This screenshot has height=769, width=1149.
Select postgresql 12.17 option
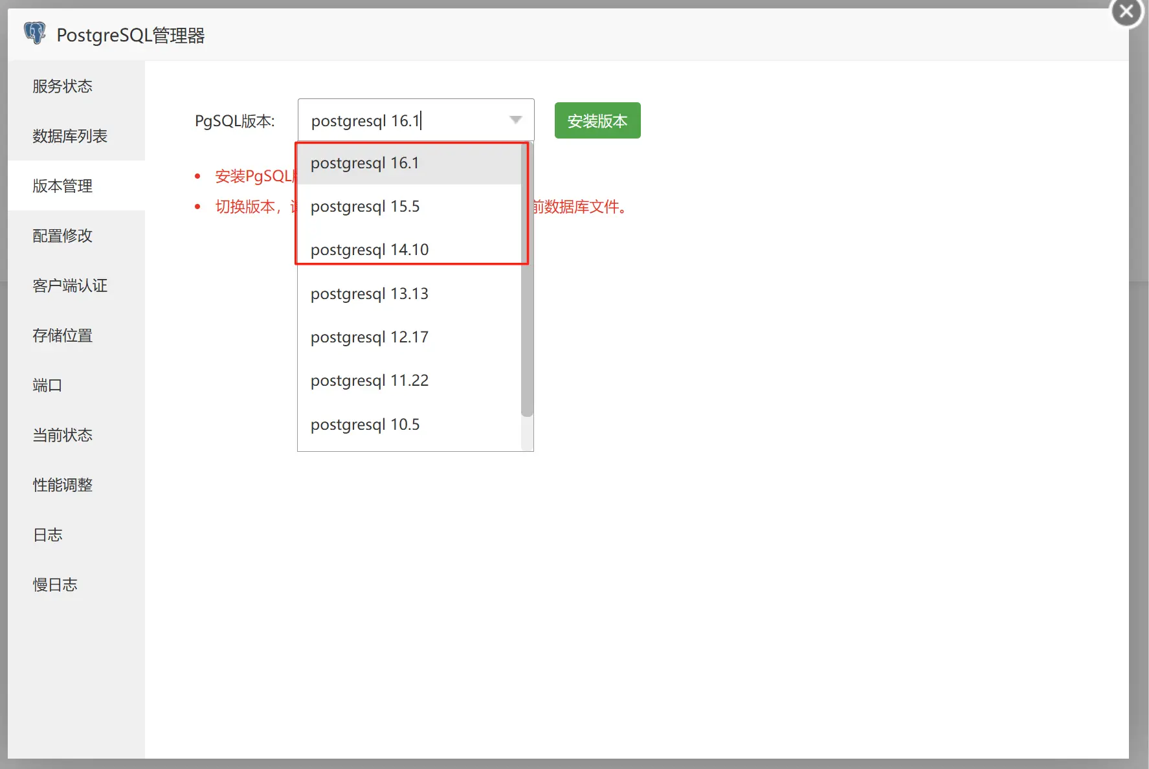pyautogui.click(x=409, y=337)
